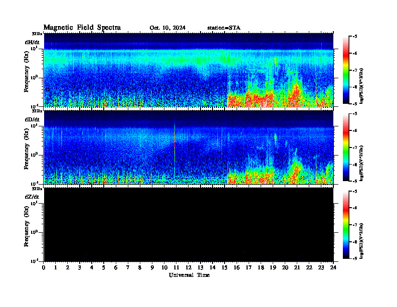Click the 'Universal Time' axis label
The image size is (397, 307).
(x=189, y=275)
